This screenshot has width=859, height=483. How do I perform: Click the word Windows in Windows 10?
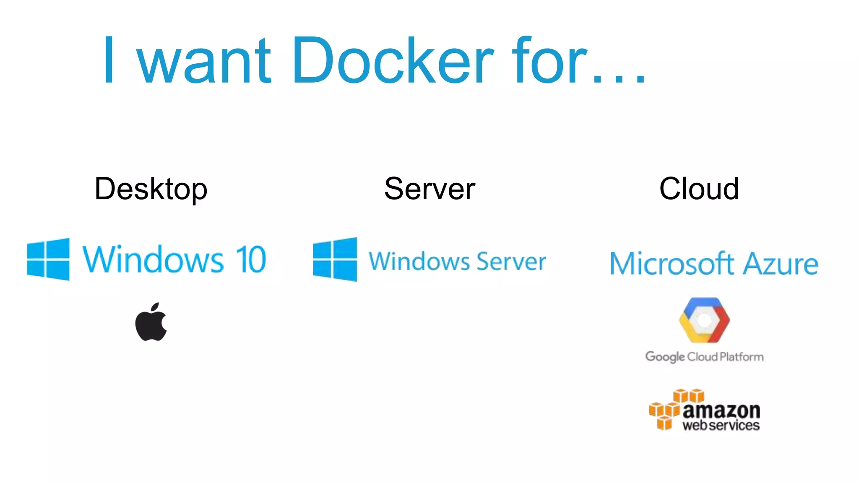pyautogui.click(x=153, y=260)
